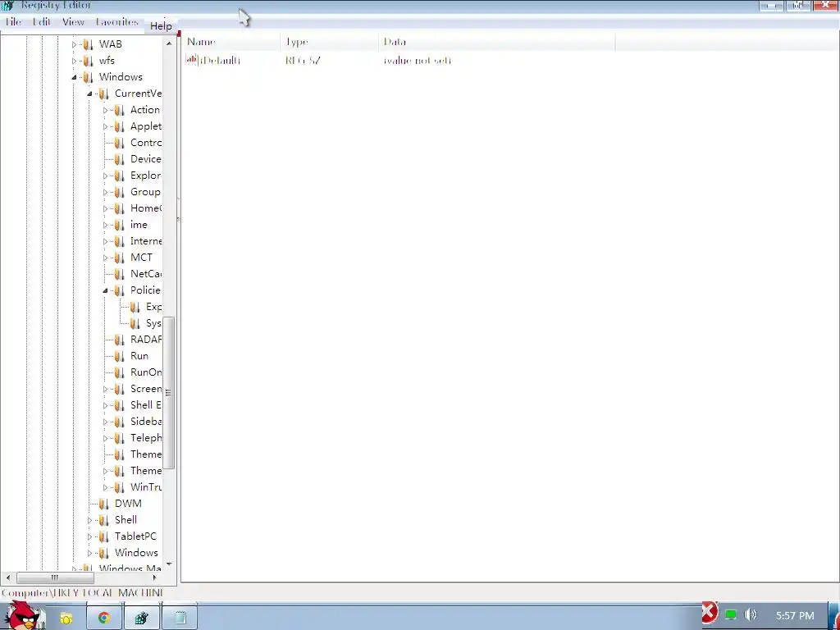Click the Explor folder icon
This screenshot has width=840, height=630.
click(120, 176)
